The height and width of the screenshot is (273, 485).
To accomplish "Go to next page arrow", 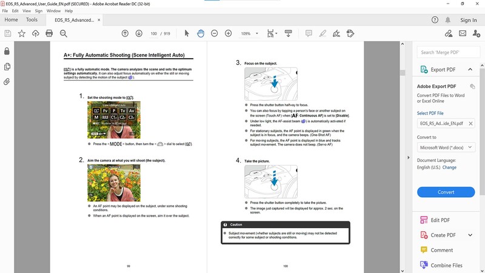I will click(139, 33).
